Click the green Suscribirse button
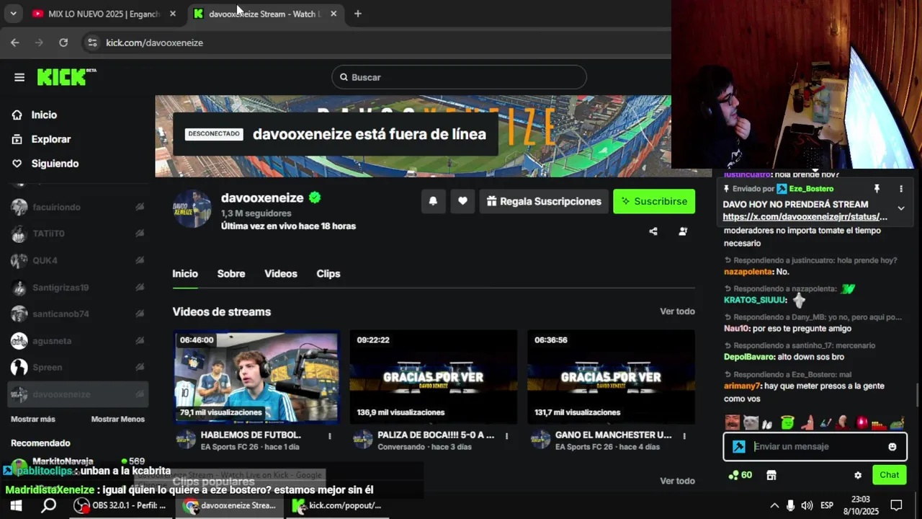This screenshot has width=922, height=519. point(654,201)
